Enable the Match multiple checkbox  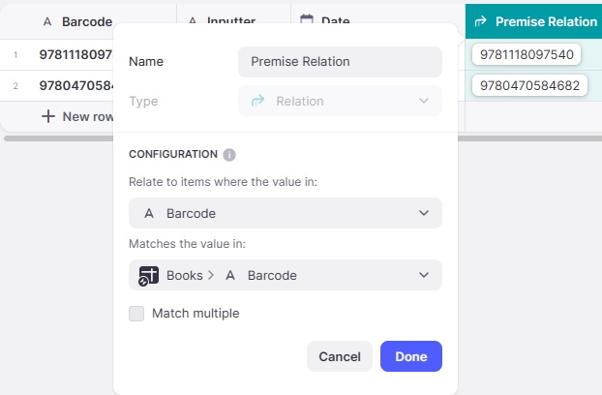click(136, 313)
